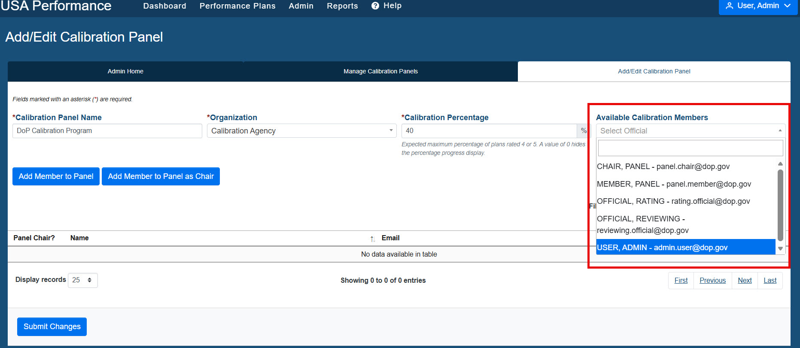Switch to the Manage Calibration Panels tab
The height and width of the screenshot is (348, 800).
(380, 71)
